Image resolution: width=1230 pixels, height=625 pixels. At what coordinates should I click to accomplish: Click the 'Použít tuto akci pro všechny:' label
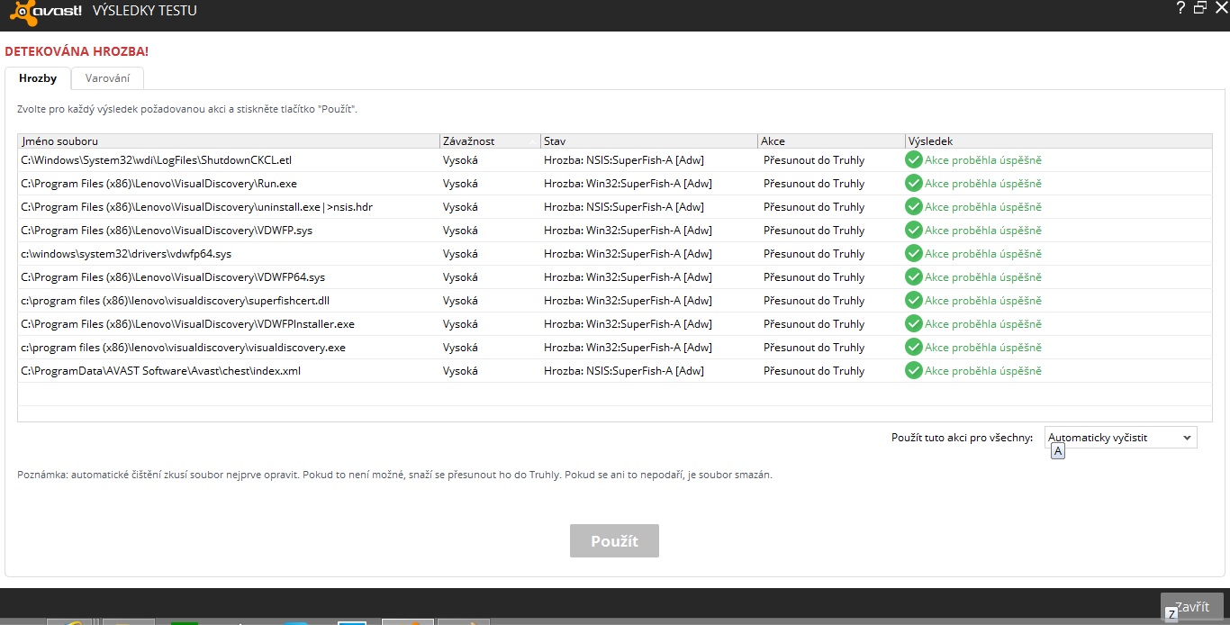(x=963, y=438)
